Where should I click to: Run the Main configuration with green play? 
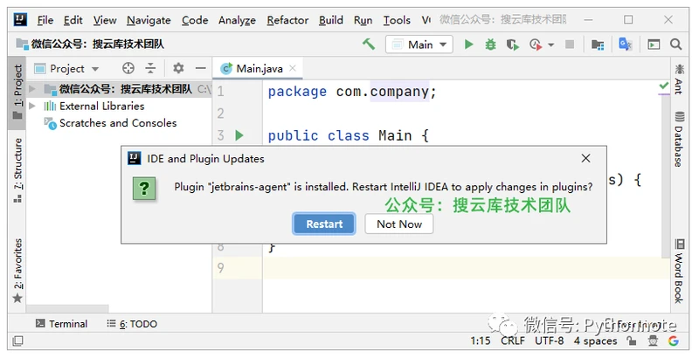(469, 45)
